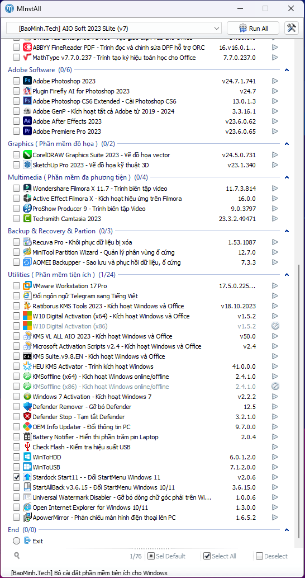Run Adobe GenP with its play arrow

point(275,111)
